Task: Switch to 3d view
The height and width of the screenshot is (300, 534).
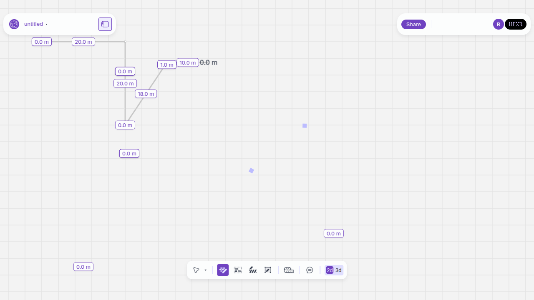Action: point(339,270)
